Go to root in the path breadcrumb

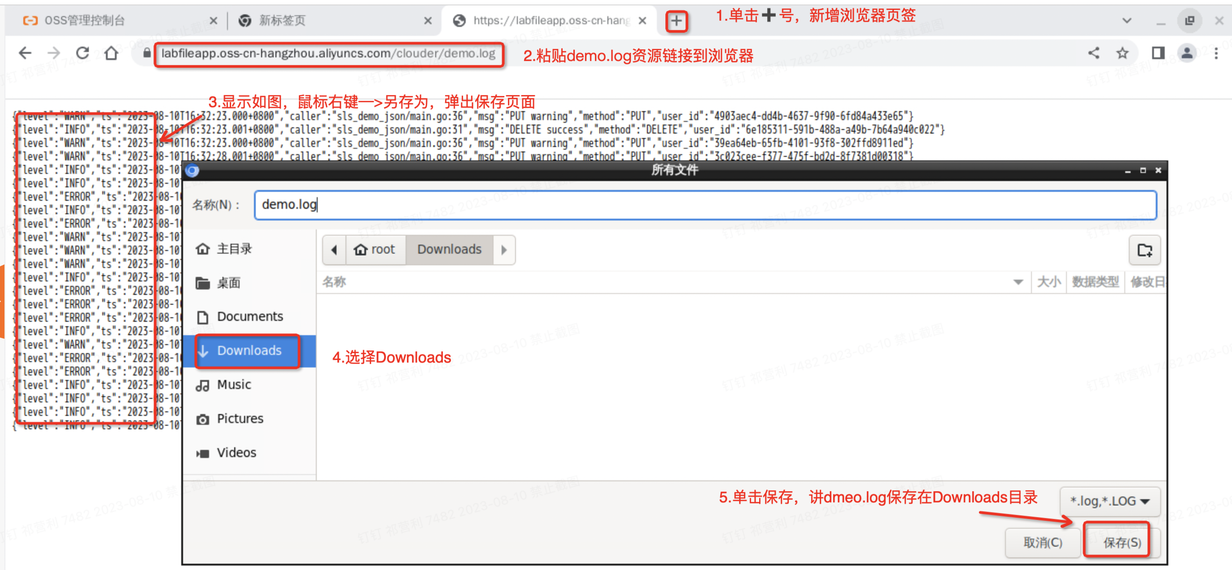(376, 250)
